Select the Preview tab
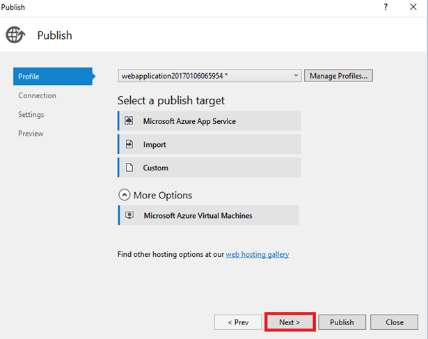 click(x=31, y=133)
